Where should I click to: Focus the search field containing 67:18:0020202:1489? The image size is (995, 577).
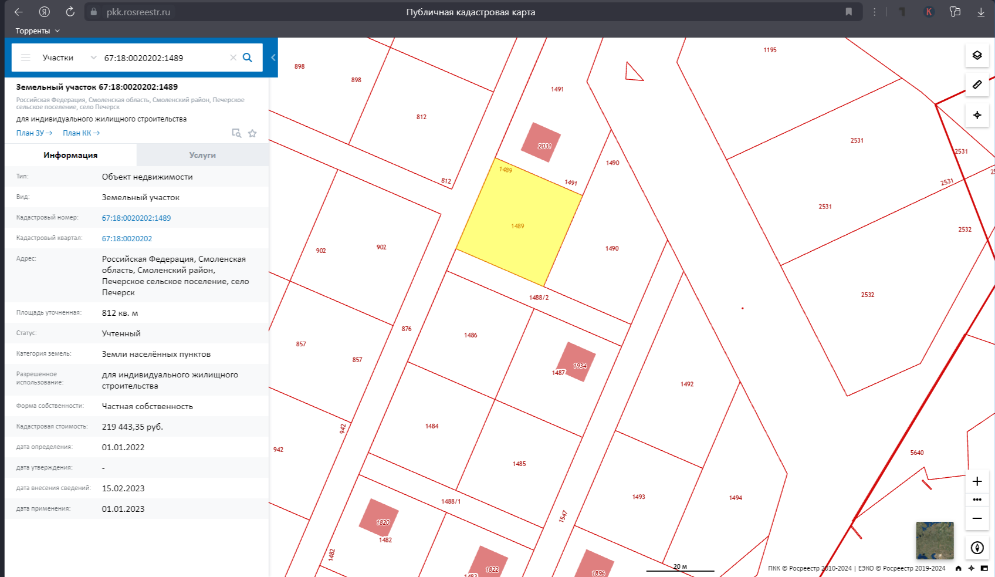[x=164, y=58]
